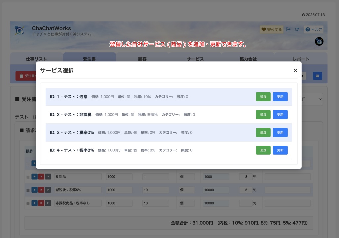Open the 顧客 section in the navigation
The image size is (339, 238).
[x=143, y=59]
